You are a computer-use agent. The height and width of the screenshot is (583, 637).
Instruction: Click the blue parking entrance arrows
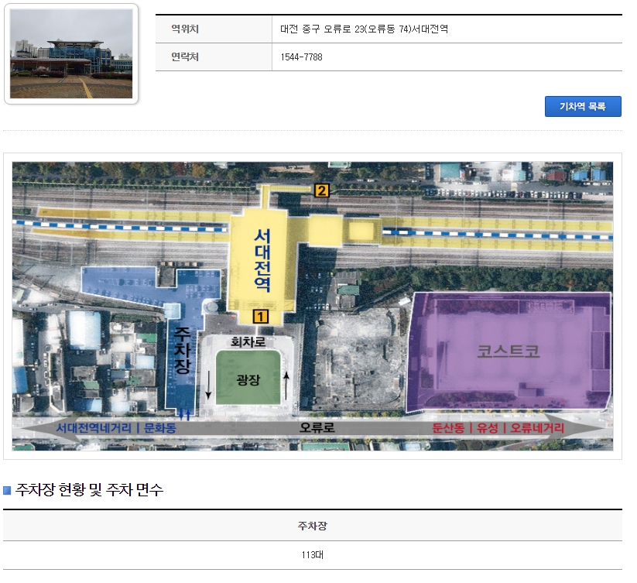point(184,414)
